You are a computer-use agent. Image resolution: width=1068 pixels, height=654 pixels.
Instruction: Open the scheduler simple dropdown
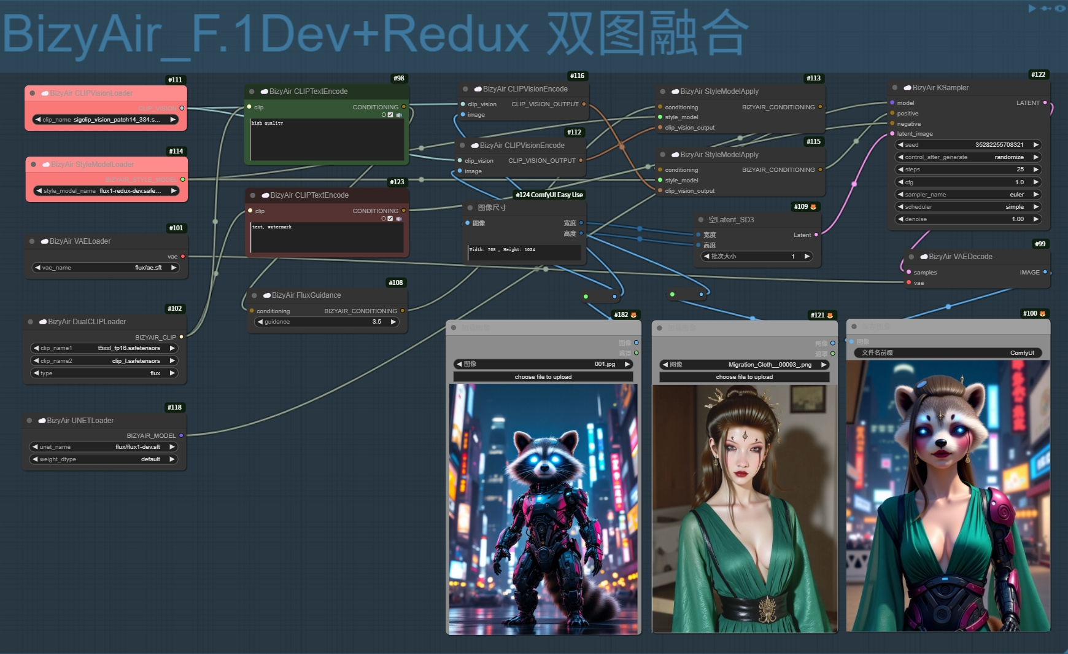968,207
